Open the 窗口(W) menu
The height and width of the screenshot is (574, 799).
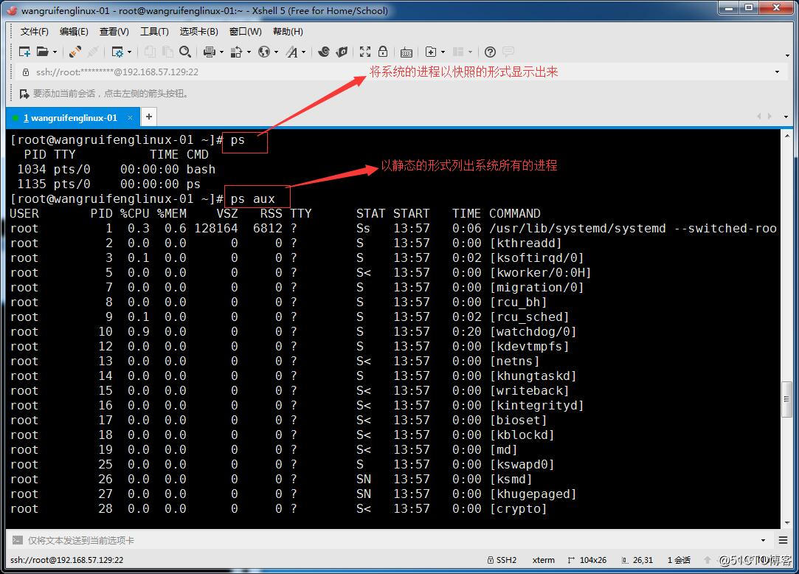[246, 32]
